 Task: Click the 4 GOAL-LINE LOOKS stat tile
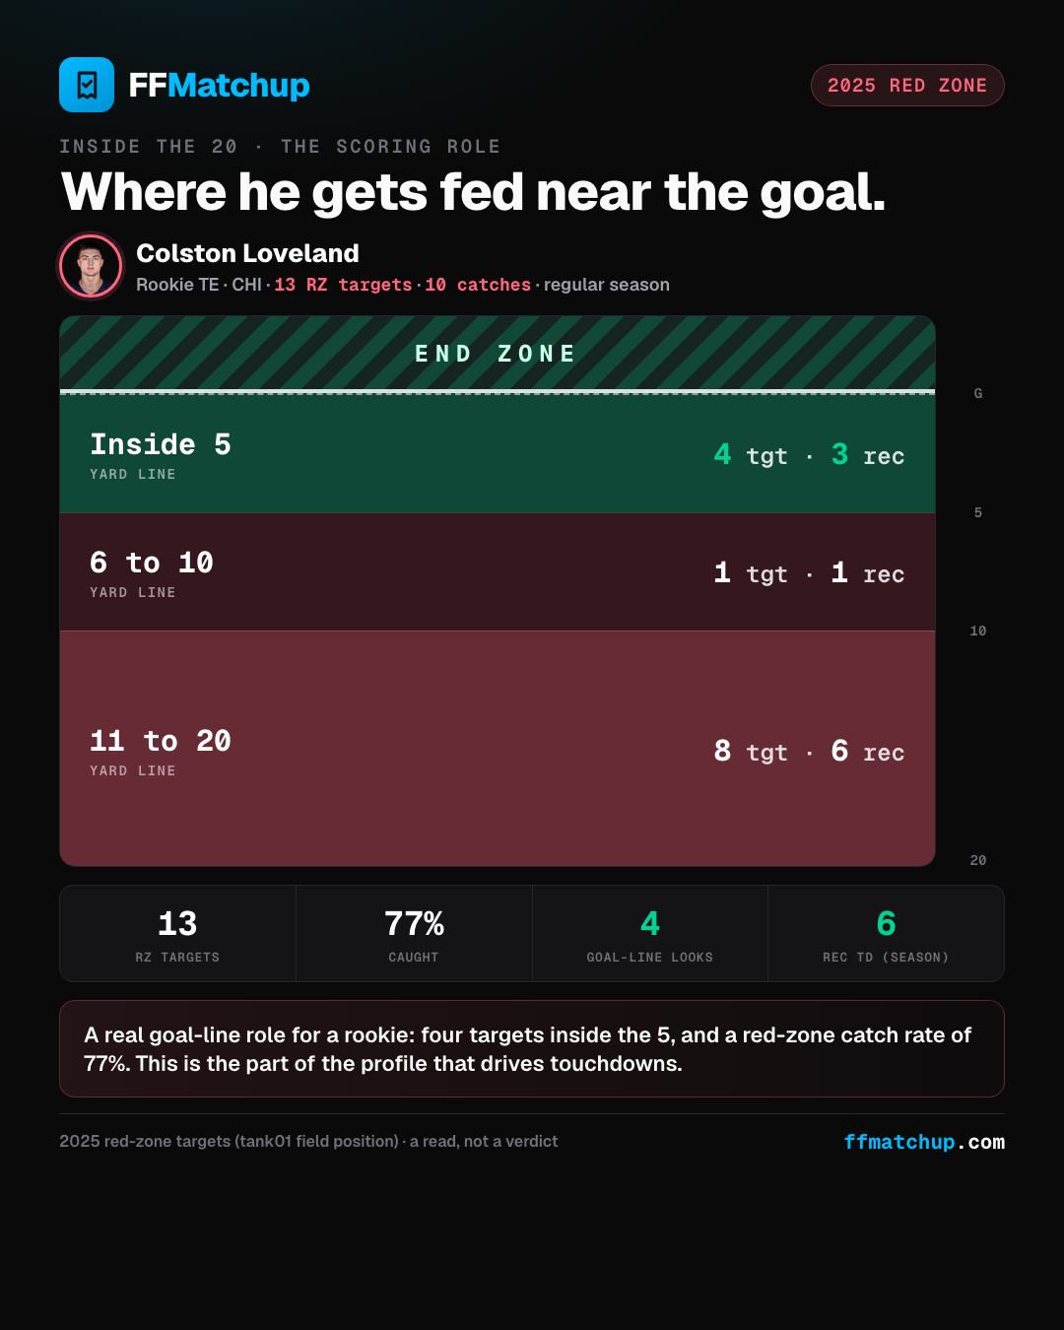650,934
